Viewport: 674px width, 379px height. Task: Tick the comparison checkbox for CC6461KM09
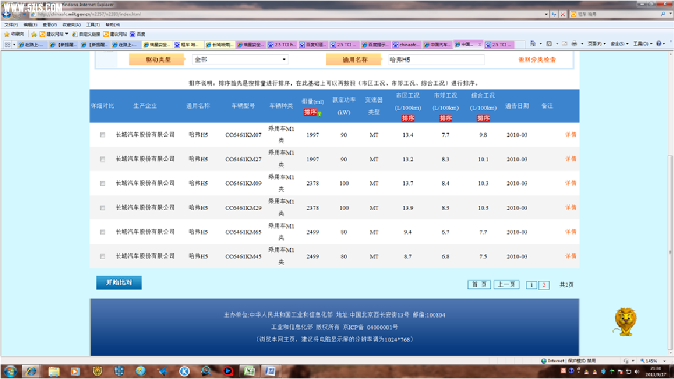pos(102,184)
